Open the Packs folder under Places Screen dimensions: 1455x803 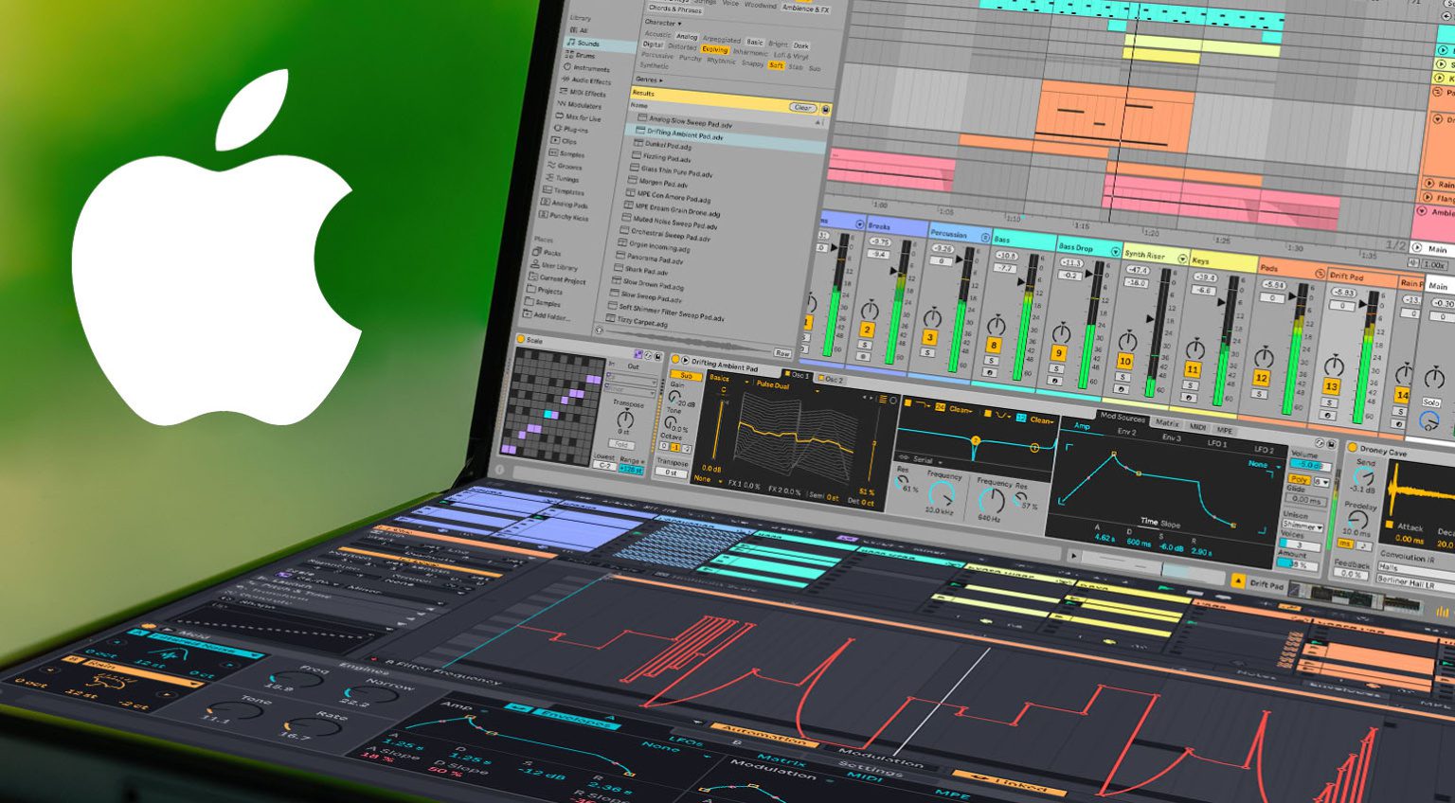pyautogui.click(x=551, y=254)
